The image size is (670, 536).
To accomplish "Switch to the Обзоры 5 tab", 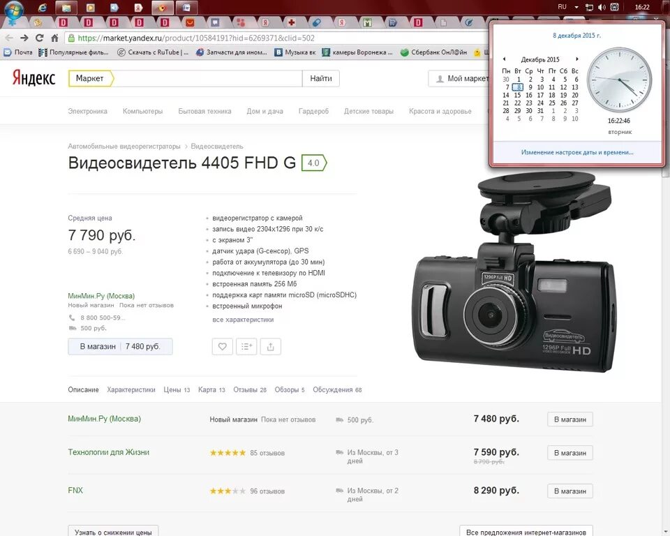I will coord(290,390).
